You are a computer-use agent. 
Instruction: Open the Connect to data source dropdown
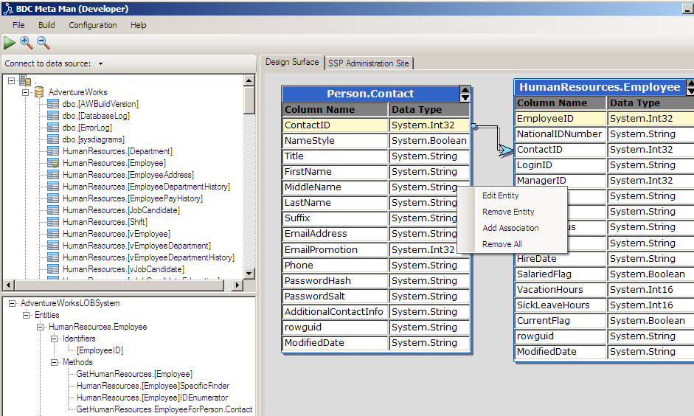tap(100, 64)
